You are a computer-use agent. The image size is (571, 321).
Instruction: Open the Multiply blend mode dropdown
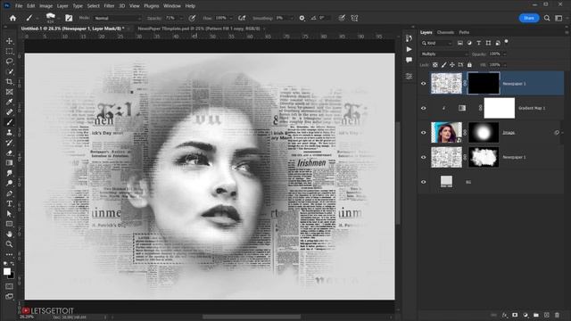tap(444, 53)
